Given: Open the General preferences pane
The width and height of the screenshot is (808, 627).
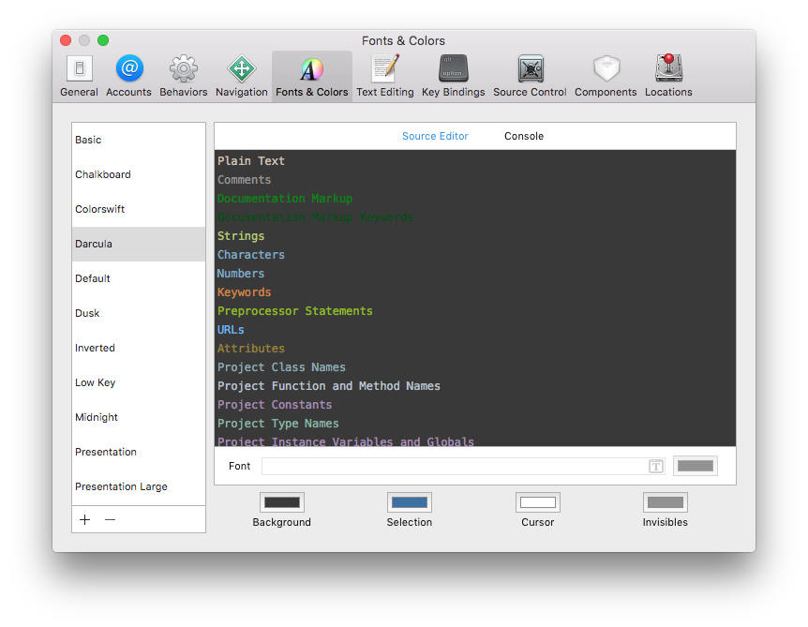Looking at the screenshot, I should pos(79,75).
